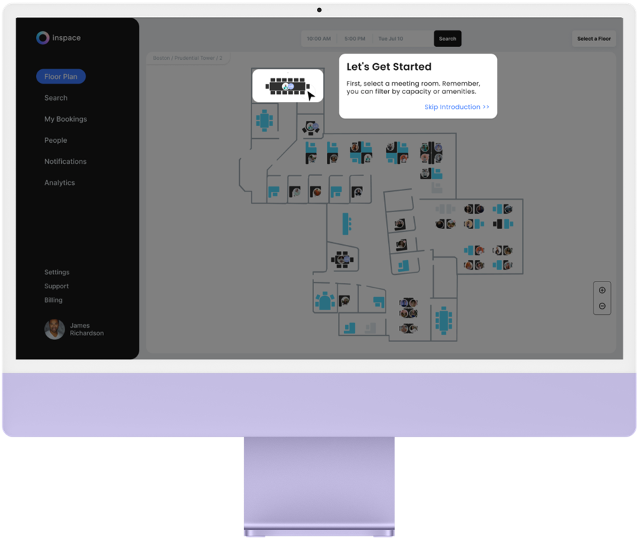Viewport: 639px width, 540px height.
Task: Click the black Search button
Action: pos(447,39)
